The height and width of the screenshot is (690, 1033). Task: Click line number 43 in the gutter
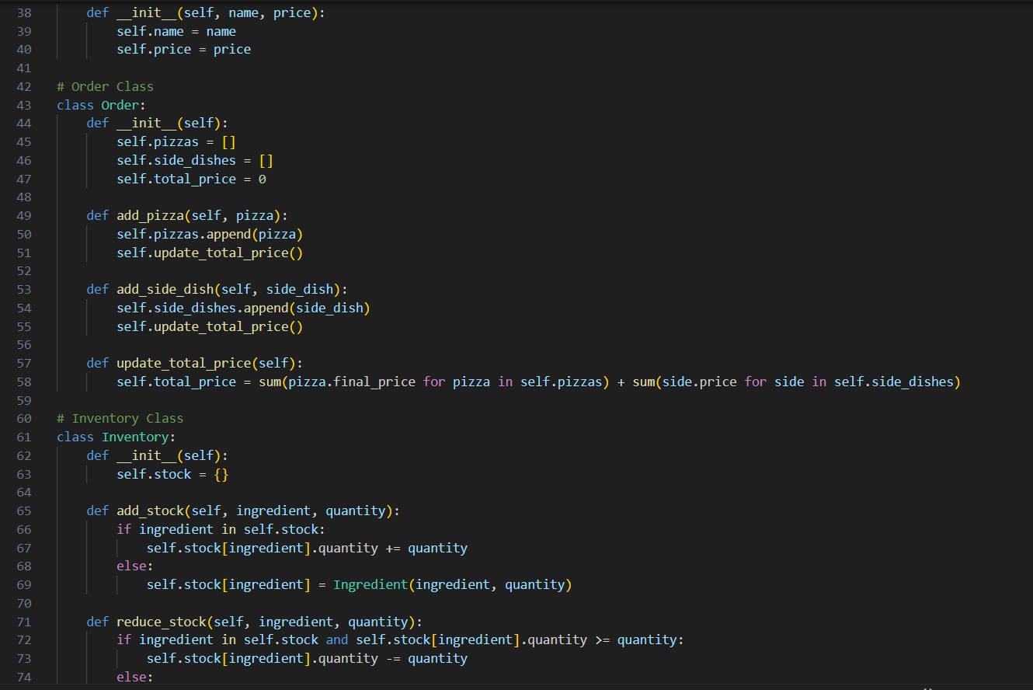[23, 105]
